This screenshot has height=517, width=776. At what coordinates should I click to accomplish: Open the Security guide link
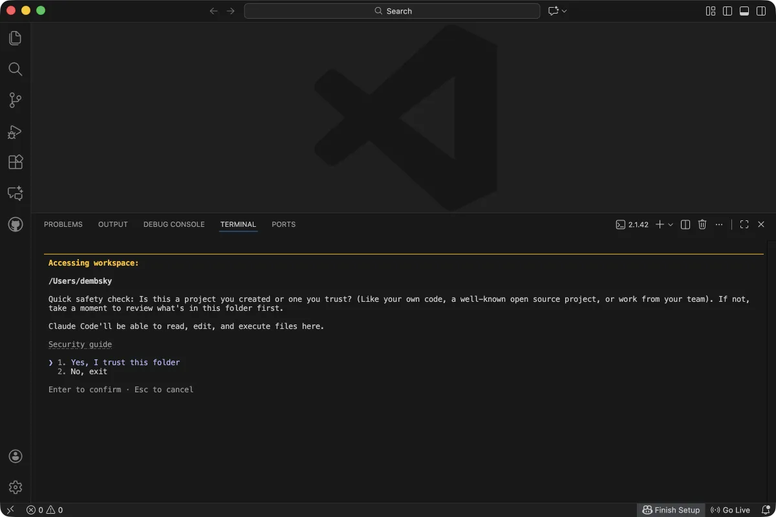(80, 344)
